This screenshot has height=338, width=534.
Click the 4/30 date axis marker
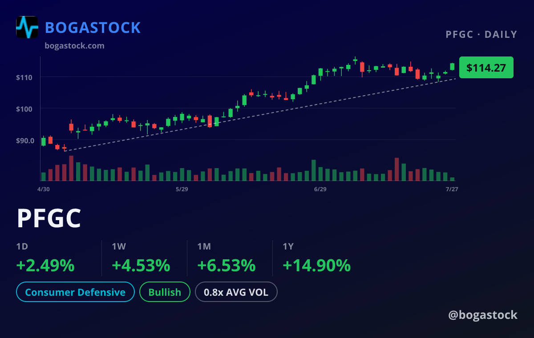pyautogui.click(x=44, y=189)
